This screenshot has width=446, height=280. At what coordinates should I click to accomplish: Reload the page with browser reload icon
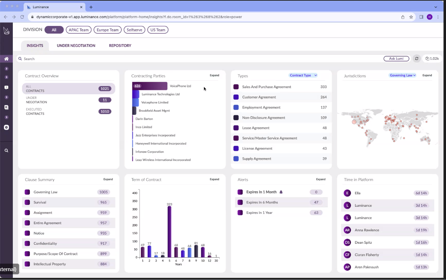[22, 17]
